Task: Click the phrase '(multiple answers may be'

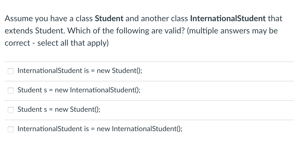Action: pos(232,31)
